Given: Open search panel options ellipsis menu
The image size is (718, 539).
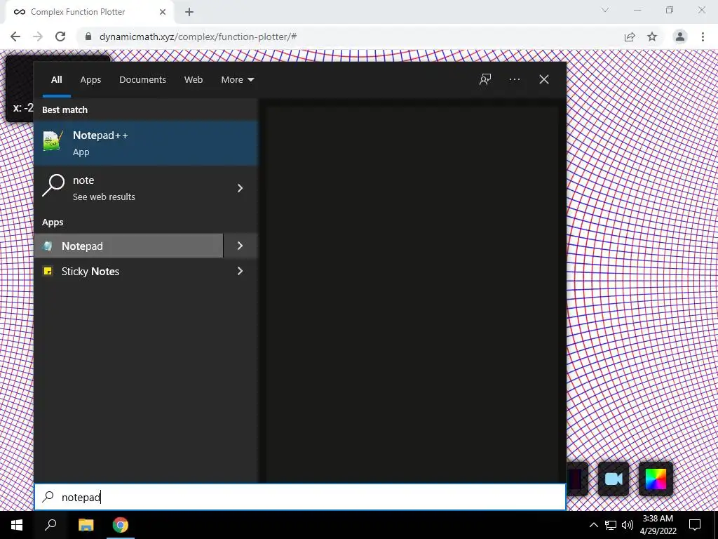Looking at the screenshot, I should pyautogui.click(x=515, y=80).
